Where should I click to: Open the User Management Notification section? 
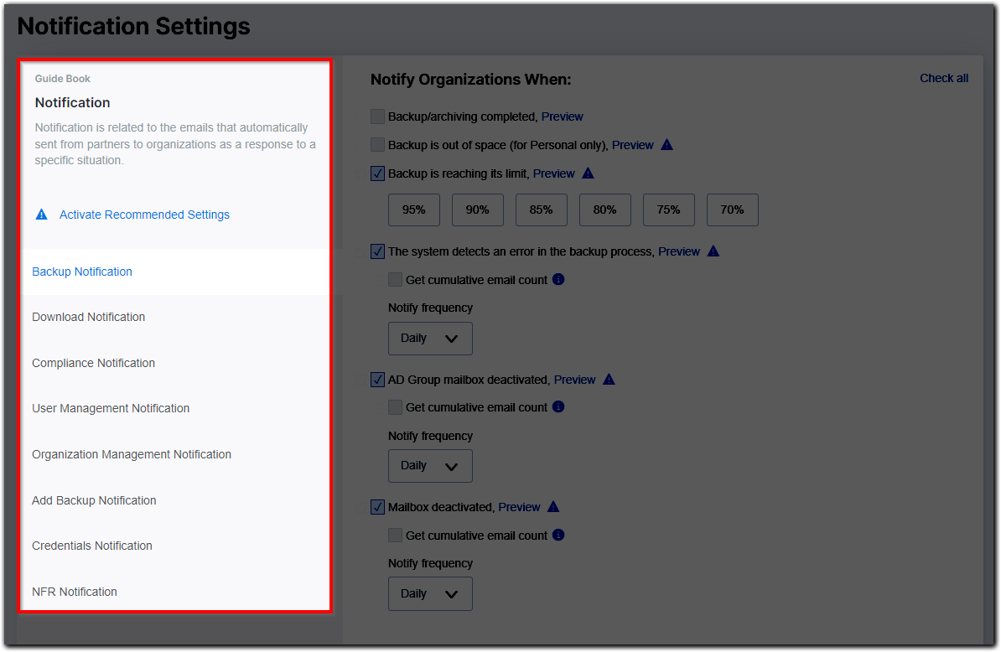point(111,408)
